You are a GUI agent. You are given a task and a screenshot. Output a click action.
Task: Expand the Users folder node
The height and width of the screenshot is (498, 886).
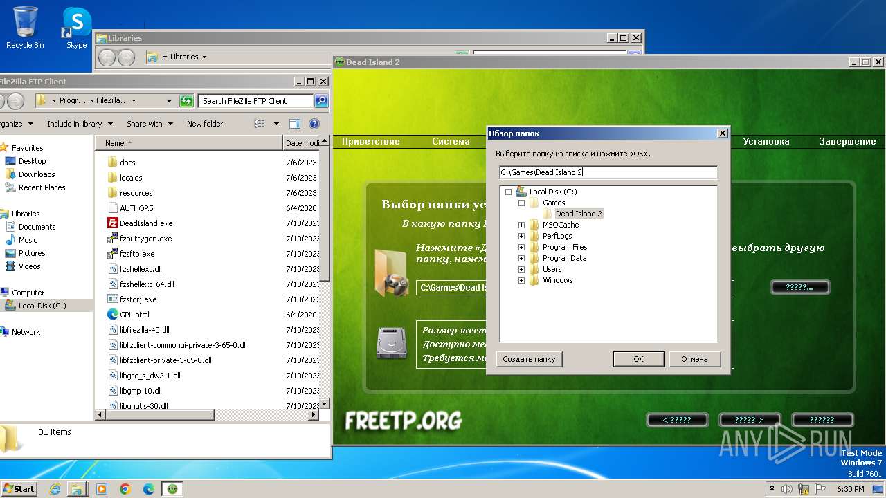521,270
